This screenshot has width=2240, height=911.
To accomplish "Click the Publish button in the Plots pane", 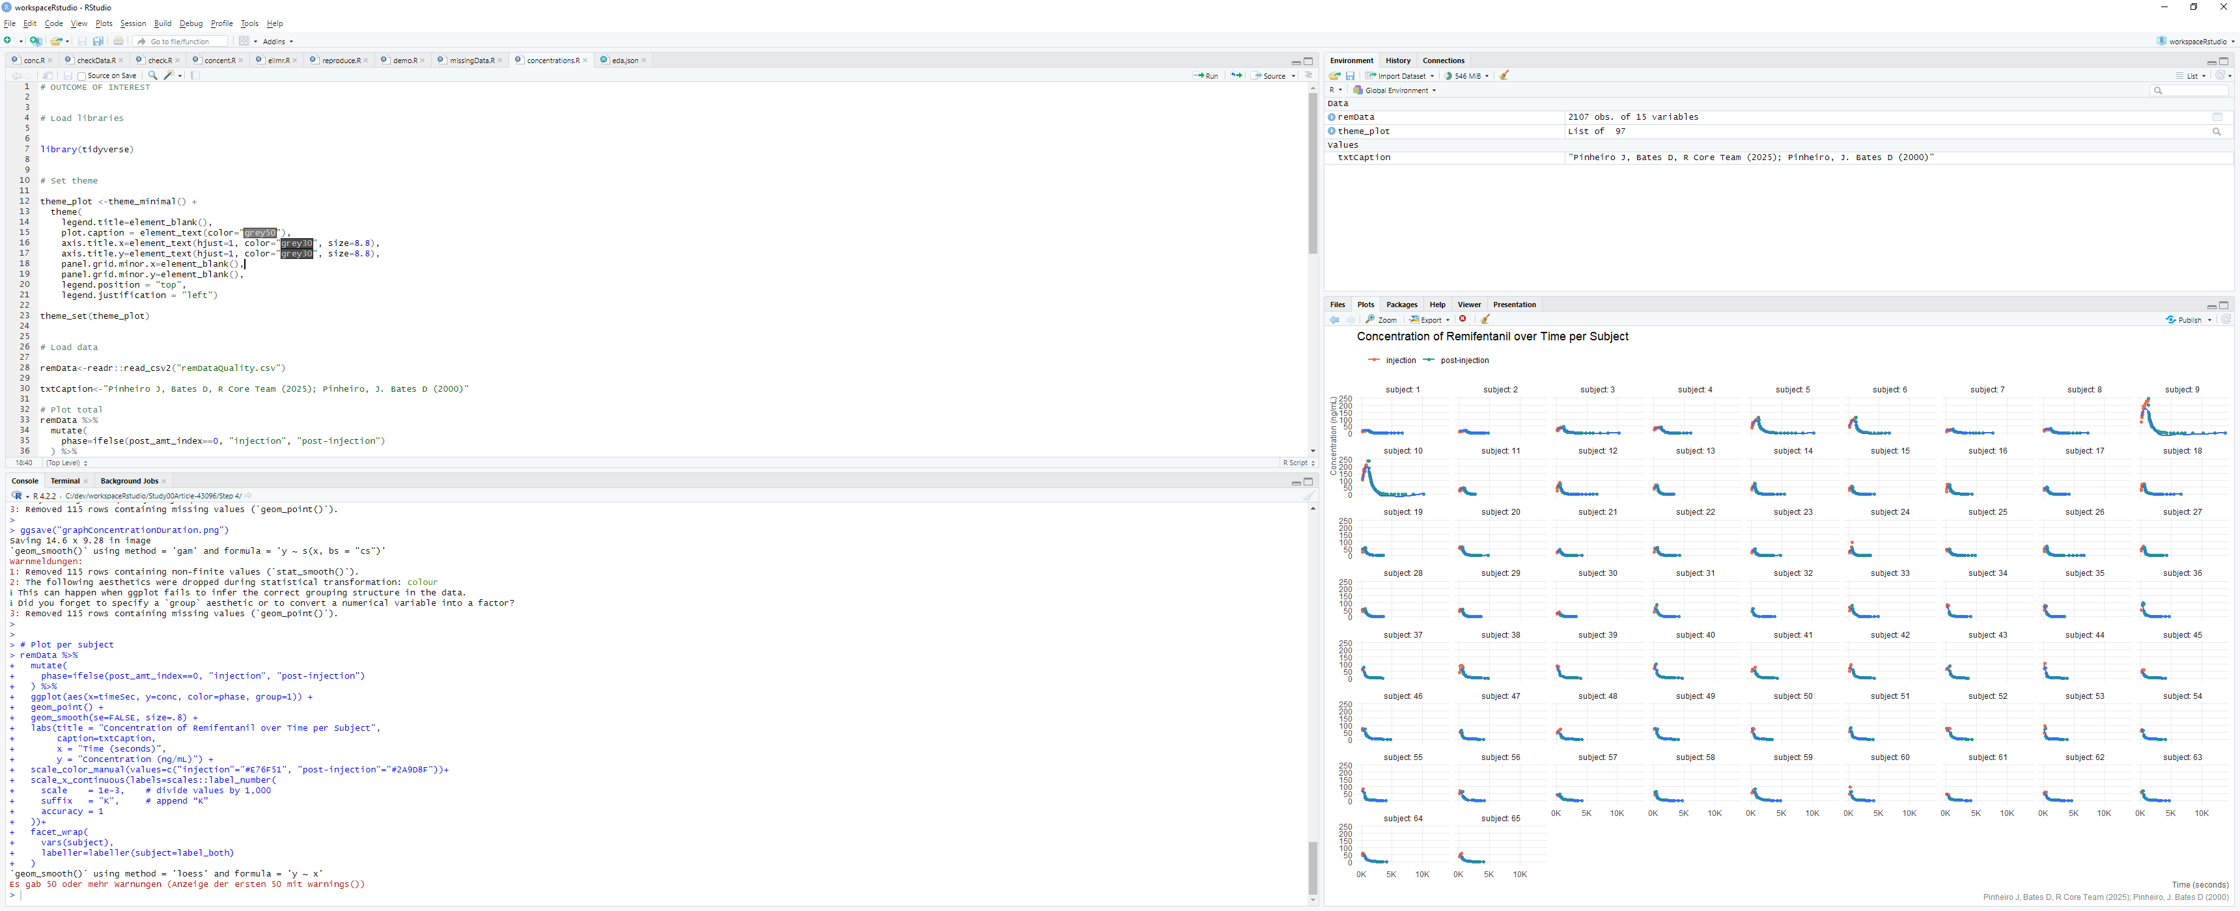I will point(2188,319).
